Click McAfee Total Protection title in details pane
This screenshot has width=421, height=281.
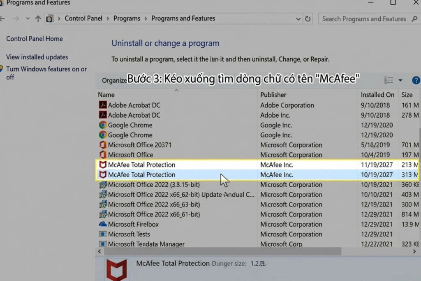(173, 263)
